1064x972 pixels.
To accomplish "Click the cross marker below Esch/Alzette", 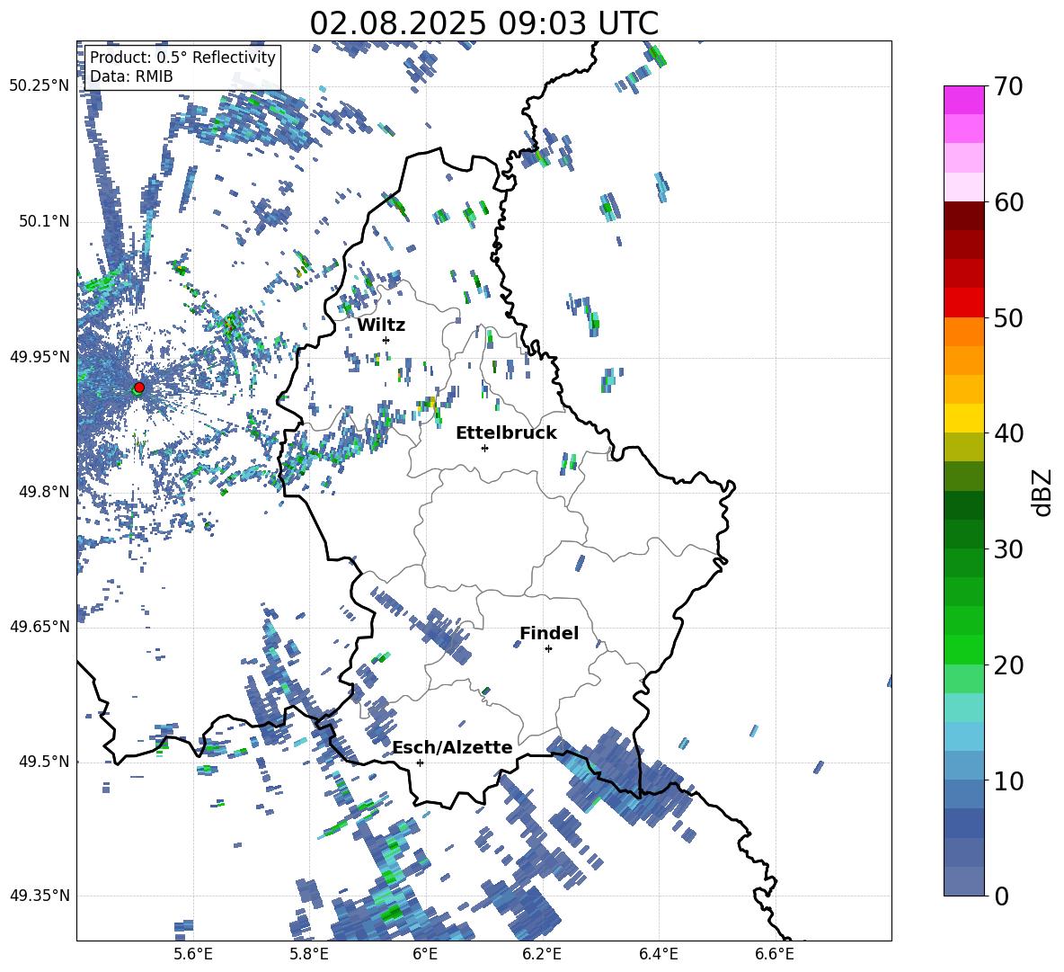I will 420,762.
